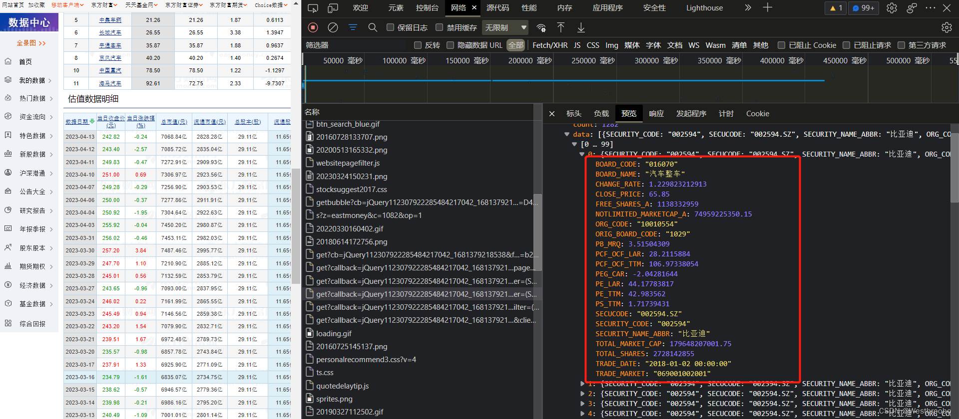This screenshot has width=959, height=419.
Task: Show more tabs double chevron
Action: (x=748, y=7)
